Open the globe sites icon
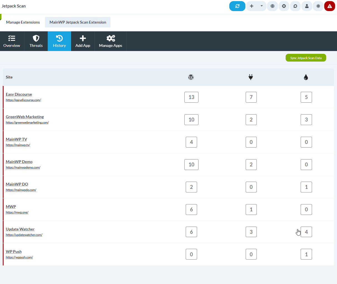This screenshot has height=284, width=337. (272, 6)
